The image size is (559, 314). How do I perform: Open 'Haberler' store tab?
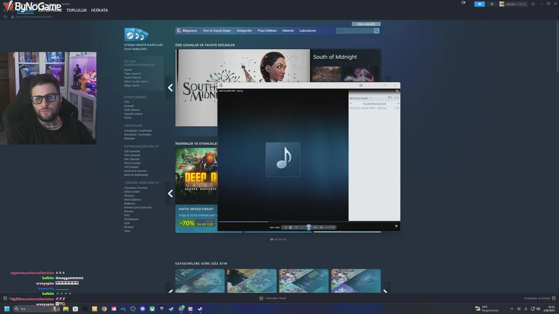click(x=288, y=31)
